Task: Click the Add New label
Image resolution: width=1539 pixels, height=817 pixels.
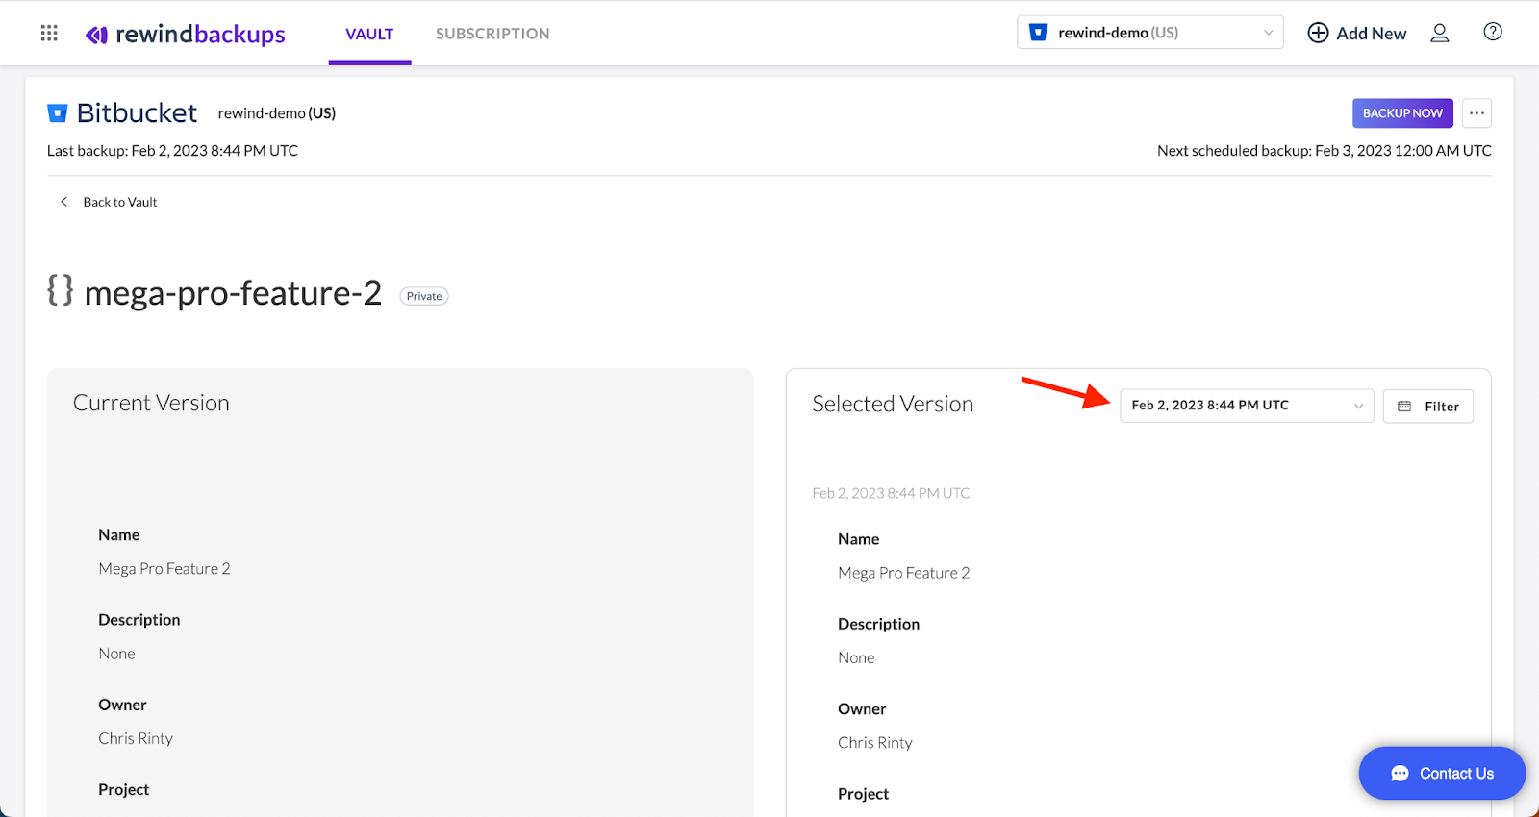Action: (x=1371, y=34)
